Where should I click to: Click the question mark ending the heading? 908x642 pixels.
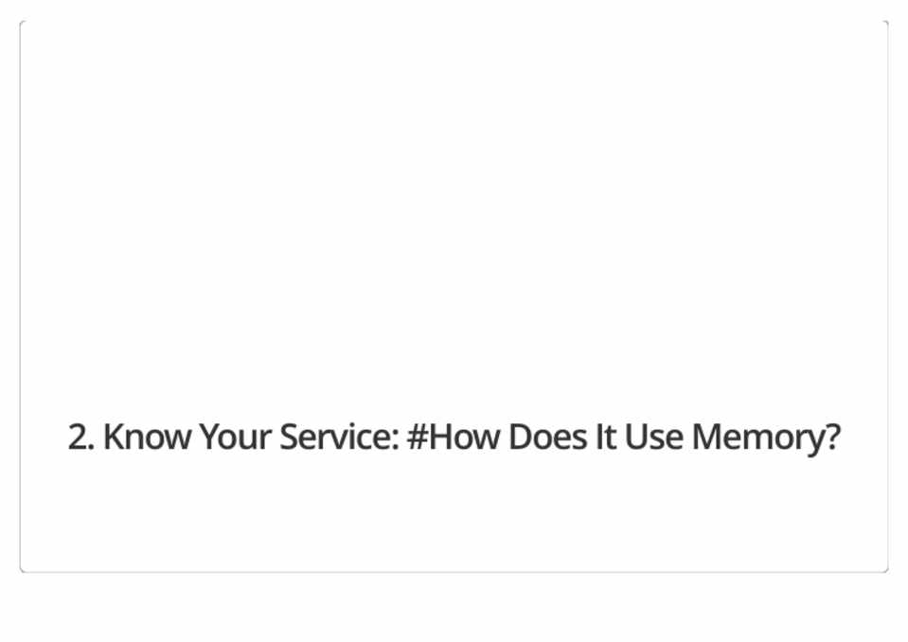(832, 437)
